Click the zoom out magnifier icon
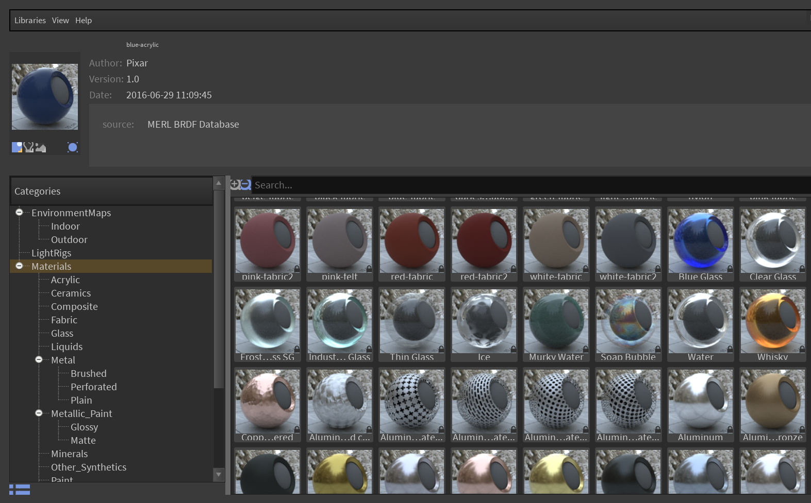This screenshot has height=503, width=811. pos(246,184)
